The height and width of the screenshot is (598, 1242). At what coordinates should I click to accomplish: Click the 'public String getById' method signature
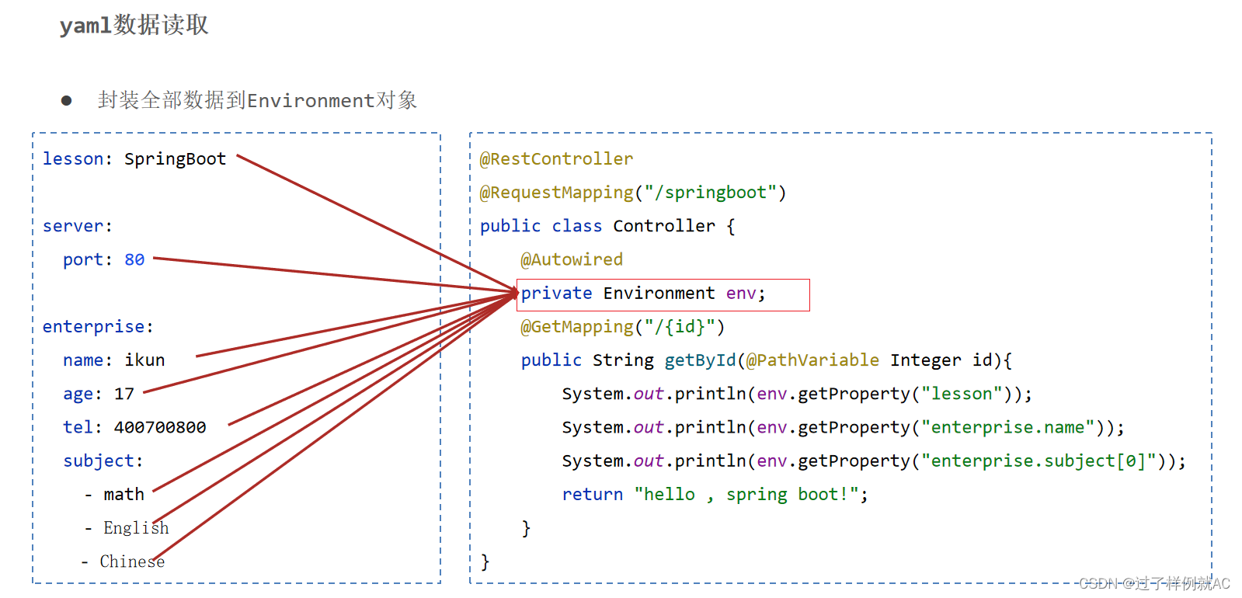(x=767, y=360)
